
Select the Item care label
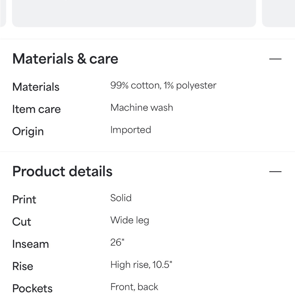coord(37,109)
